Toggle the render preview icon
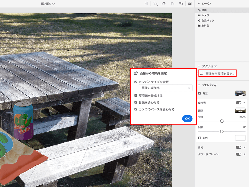The height and width of the screenshot is (187, 249). pyautogui.click(x=190, y=4)
